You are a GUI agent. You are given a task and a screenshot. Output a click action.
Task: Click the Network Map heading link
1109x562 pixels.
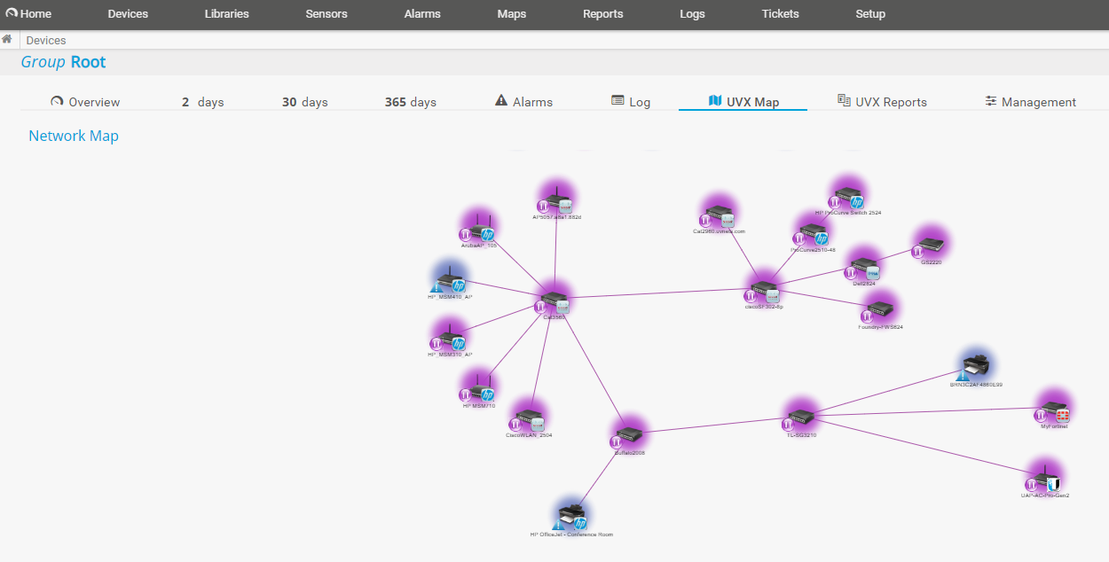click(x=74, y=136)
